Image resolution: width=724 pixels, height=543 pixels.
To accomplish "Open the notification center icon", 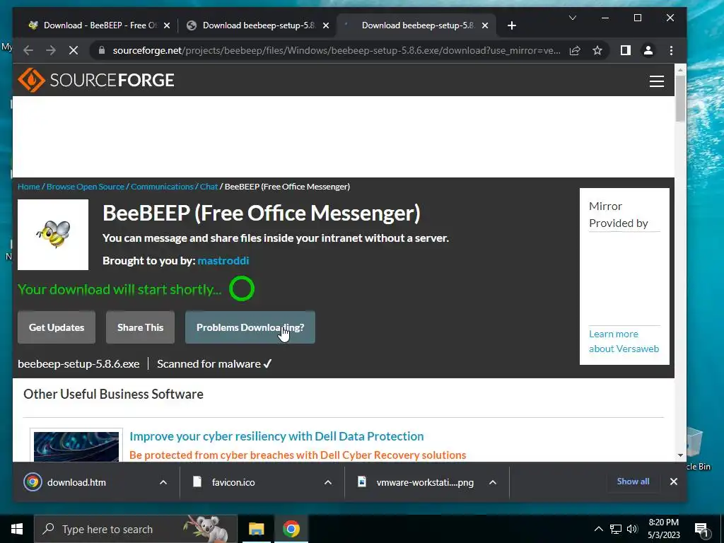I will point(702,529).
